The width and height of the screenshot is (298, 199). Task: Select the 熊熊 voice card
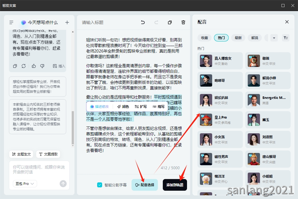point(268,61)
